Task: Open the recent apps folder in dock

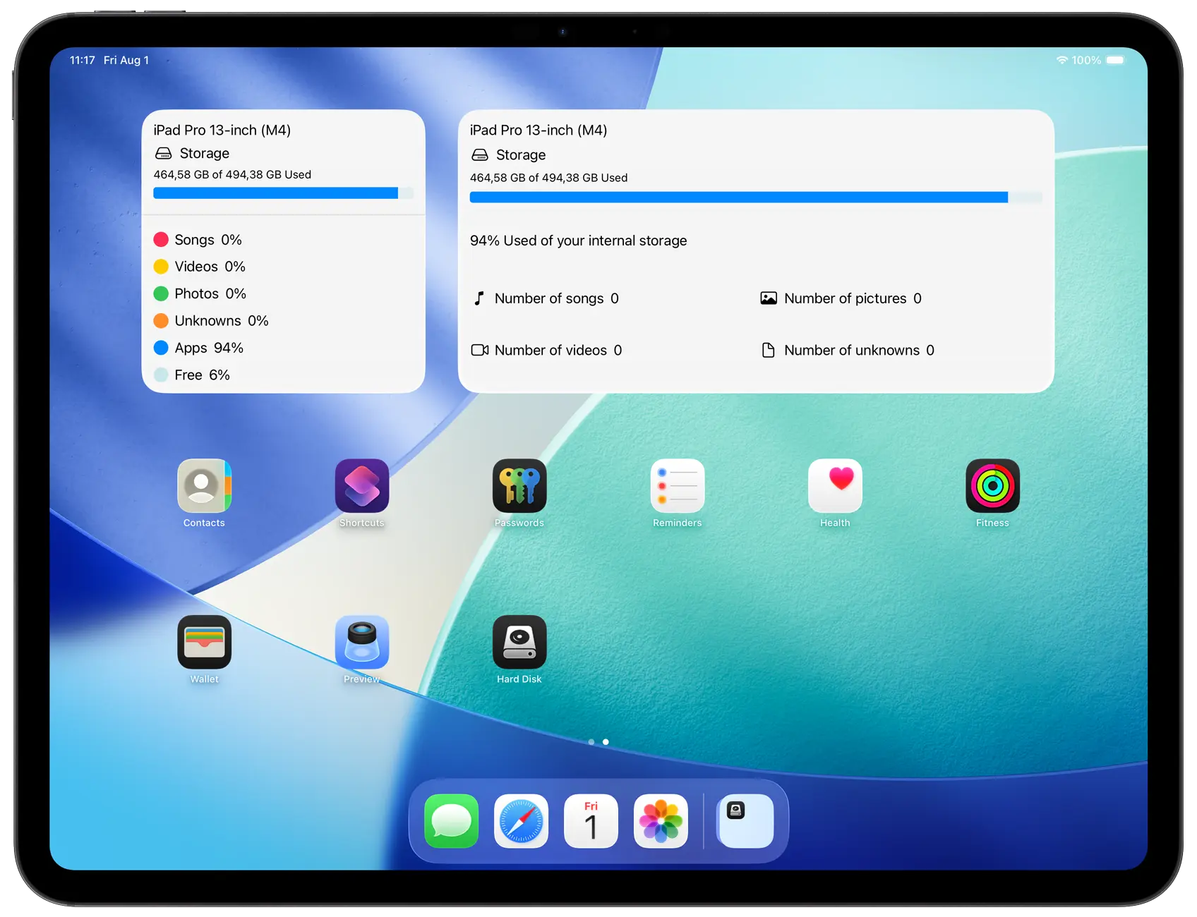Action: click(745, 821)
